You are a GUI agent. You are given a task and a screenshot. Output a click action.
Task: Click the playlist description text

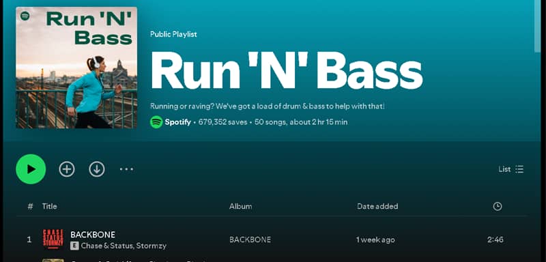point(268,106)
